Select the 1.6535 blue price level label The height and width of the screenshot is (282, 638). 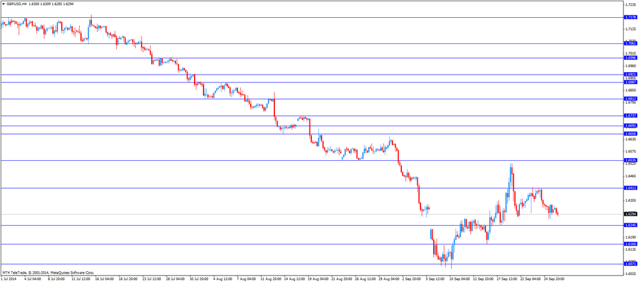point(630,161)
